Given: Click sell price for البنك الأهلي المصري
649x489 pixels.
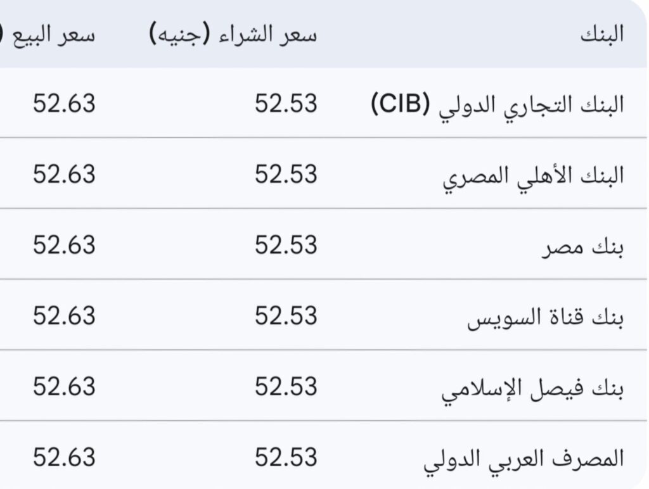Looking at the screenshot, I should click(64, 174).
